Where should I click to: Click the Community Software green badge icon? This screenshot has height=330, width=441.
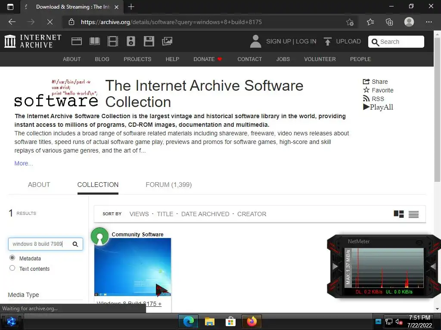pyautogui.click(x=99, y=236)
